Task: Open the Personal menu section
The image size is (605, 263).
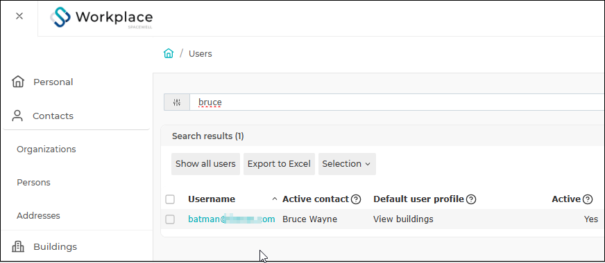Action: 53,82
